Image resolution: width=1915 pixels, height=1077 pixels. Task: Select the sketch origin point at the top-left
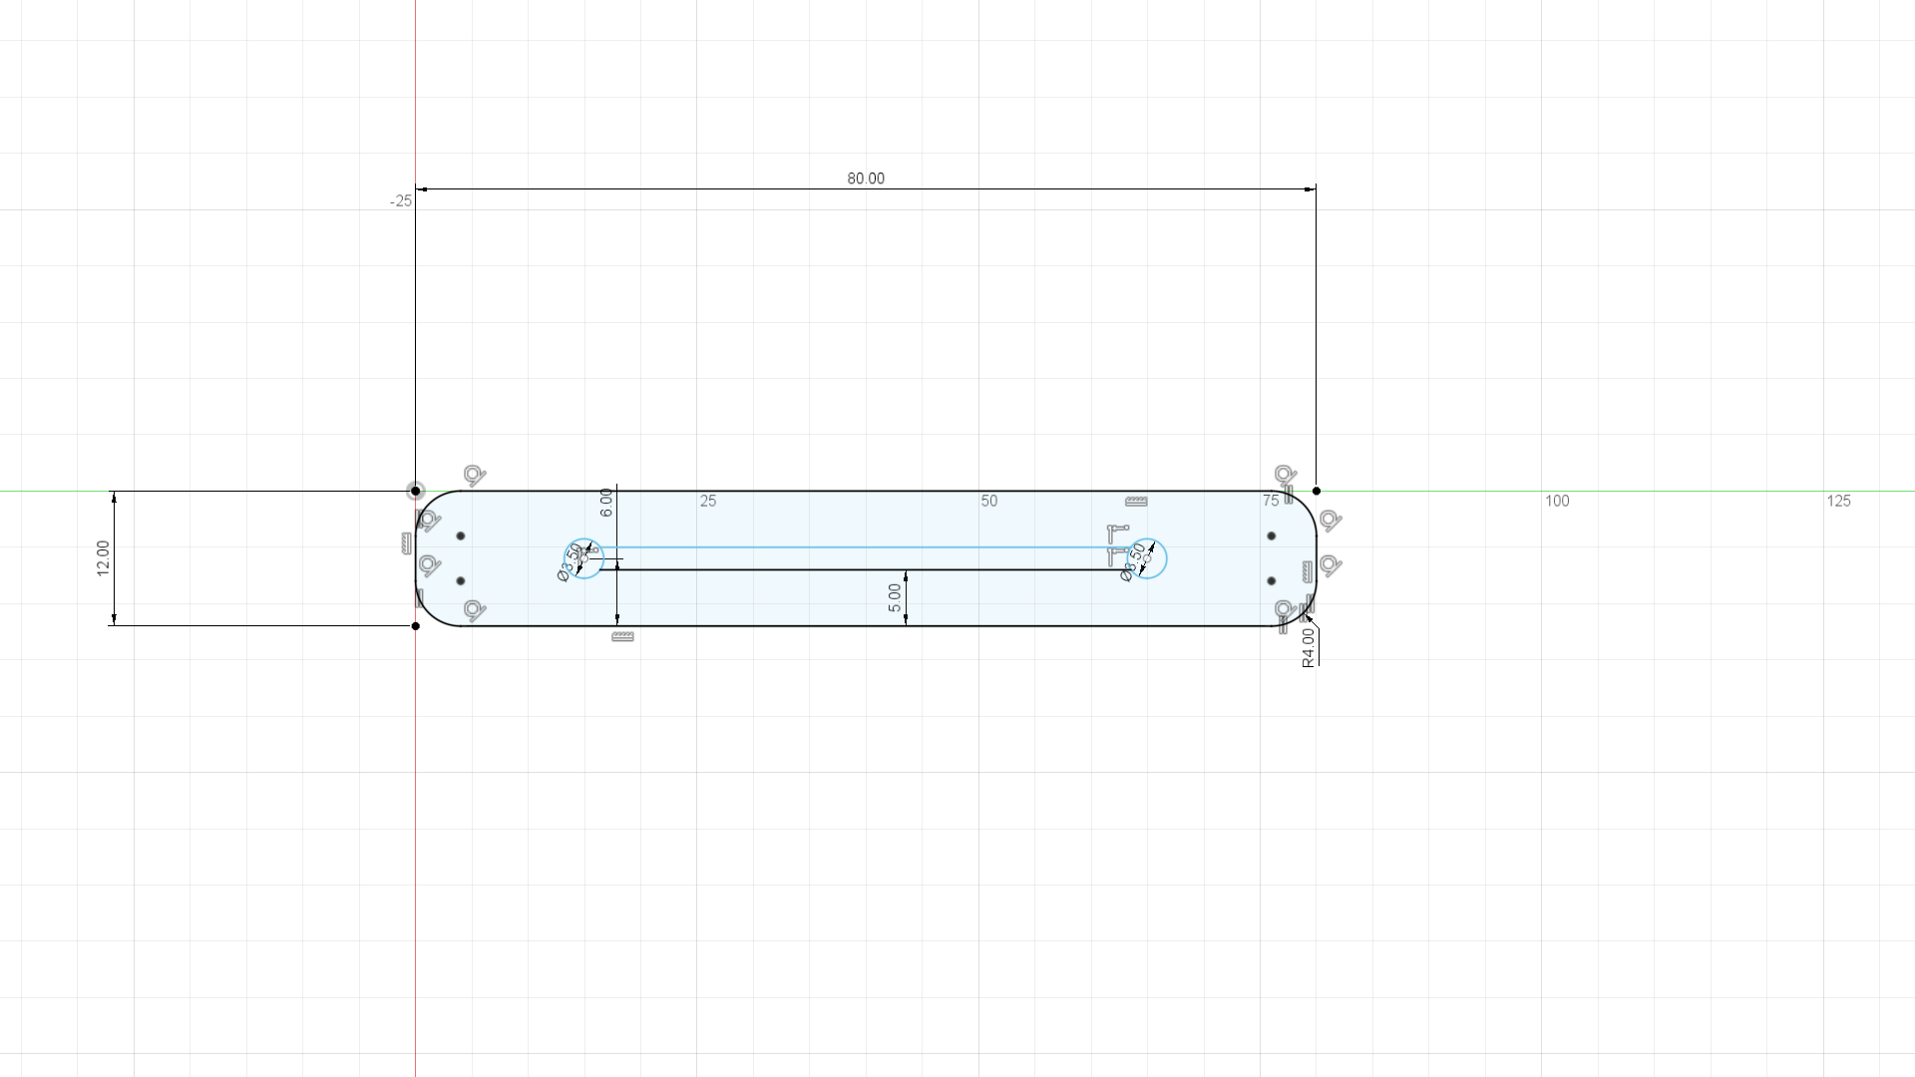[416, 491]
